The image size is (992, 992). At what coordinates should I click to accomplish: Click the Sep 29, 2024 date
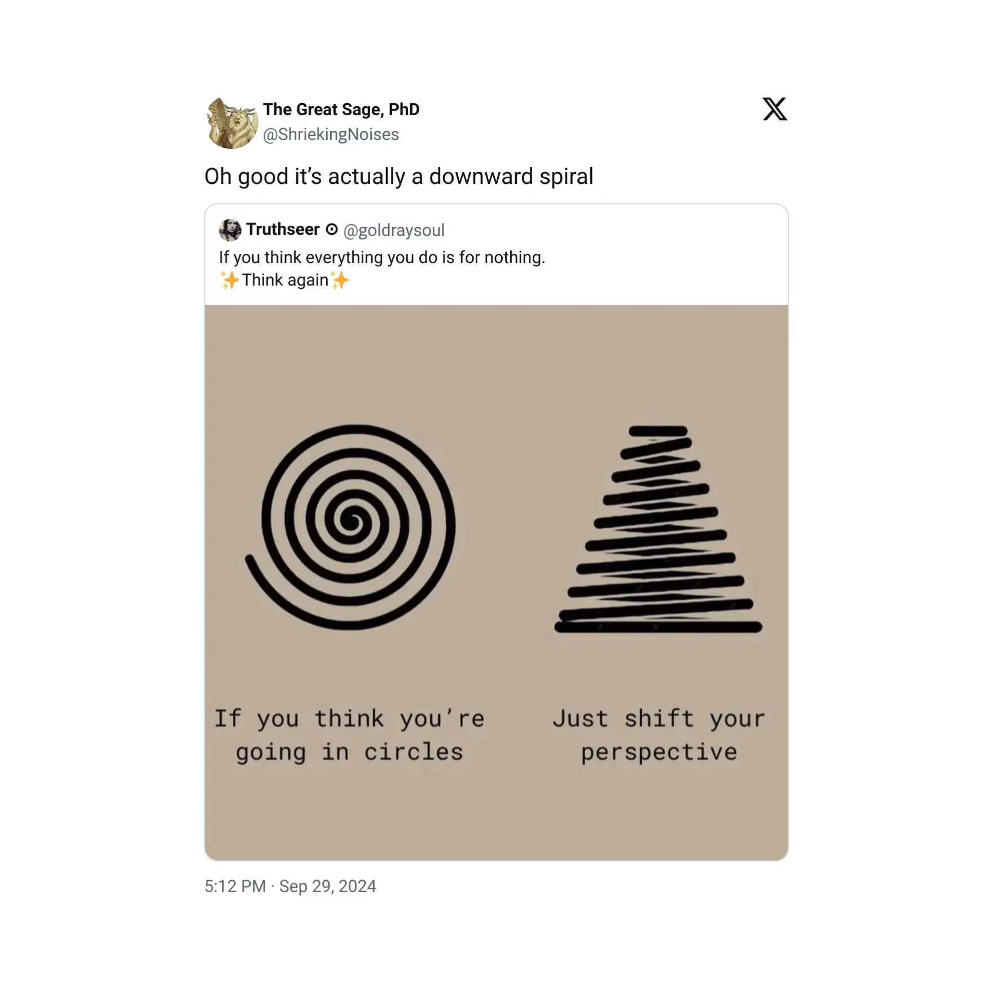coord(328,886)
